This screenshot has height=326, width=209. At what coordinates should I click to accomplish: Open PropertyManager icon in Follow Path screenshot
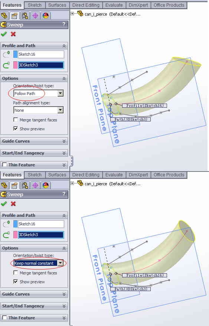[14, 16]
